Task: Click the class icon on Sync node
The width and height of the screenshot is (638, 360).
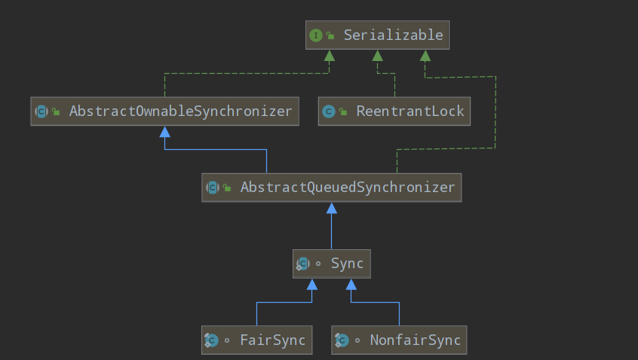Action: 302,264
